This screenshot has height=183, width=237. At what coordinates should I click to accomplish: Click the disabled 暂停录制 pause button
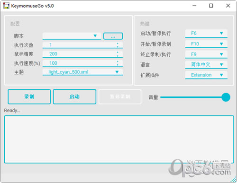(120, 96)
